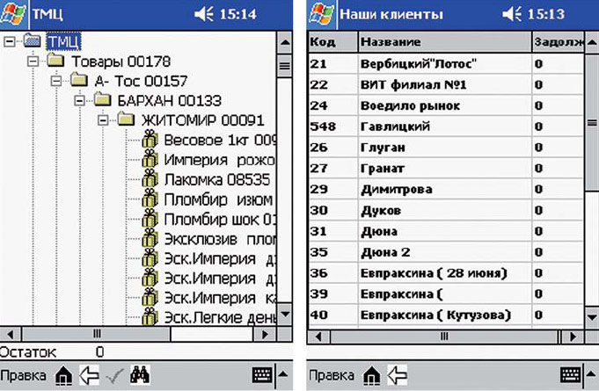Click the home icon in the ТМЦ toolbar

63,374
